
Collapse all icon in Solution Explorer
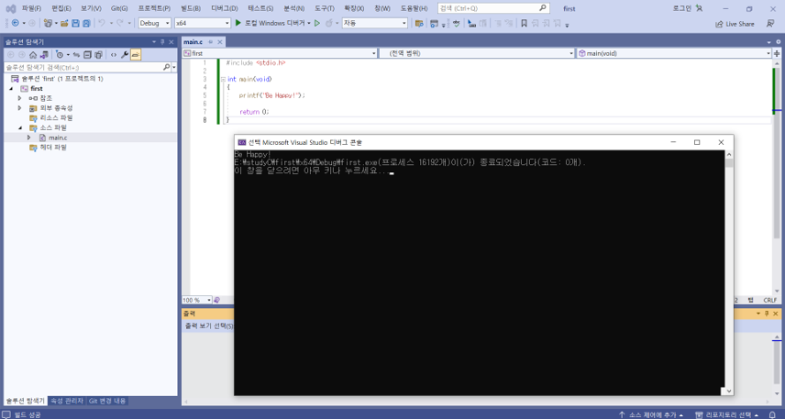(x=87, y=55)
